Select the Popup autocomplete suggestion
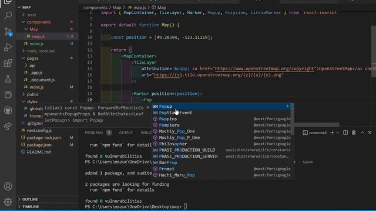 221,107
